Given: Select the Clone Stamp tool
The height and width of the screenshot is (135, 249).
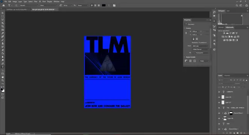Looking at the screenshot, I should point(3,43).
